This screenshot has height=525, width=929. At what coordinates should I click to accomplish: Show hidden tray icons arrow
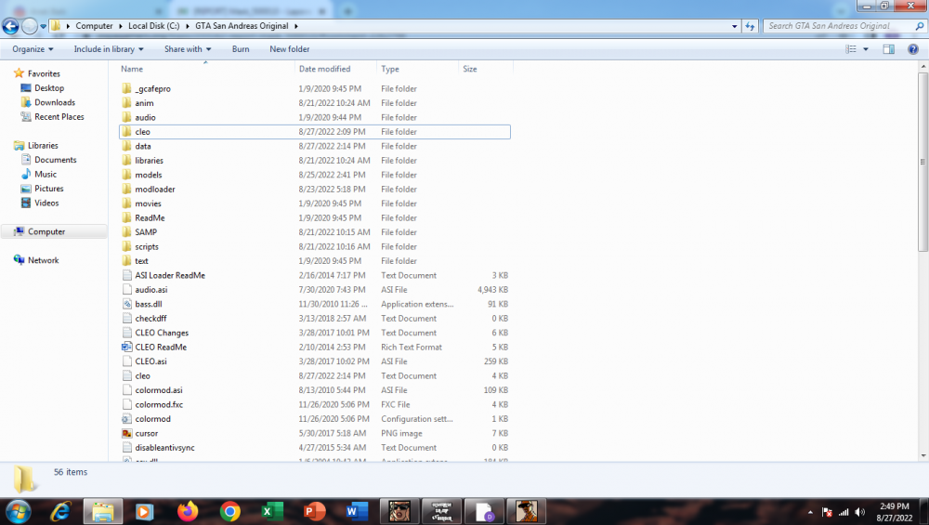click(810, 512)
